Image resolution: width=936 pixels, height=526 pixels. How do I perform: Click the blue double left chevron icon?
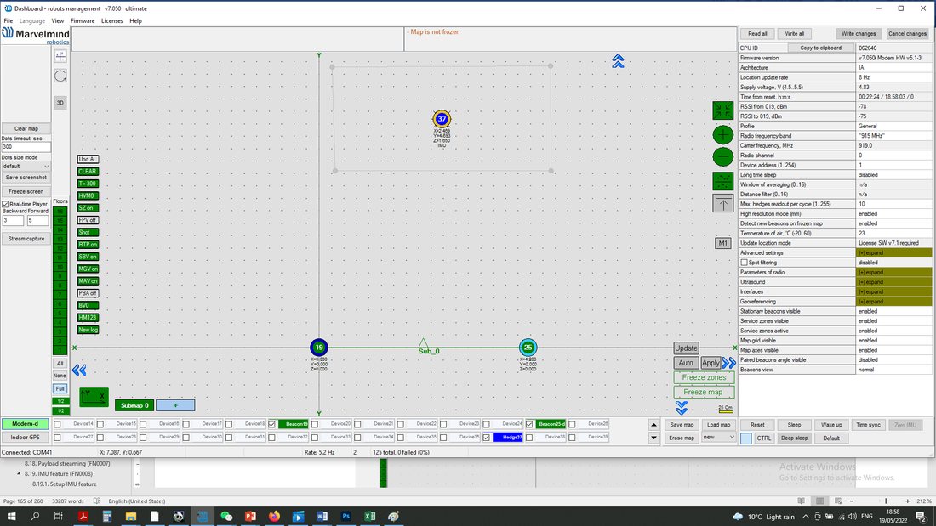pyautogui.click(x=79, y=370)
